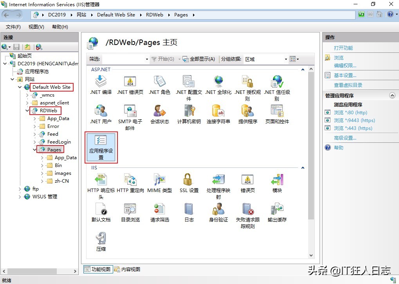
Task: Collapse the RDWeb tree node
Action: click(x=27, y=111)
